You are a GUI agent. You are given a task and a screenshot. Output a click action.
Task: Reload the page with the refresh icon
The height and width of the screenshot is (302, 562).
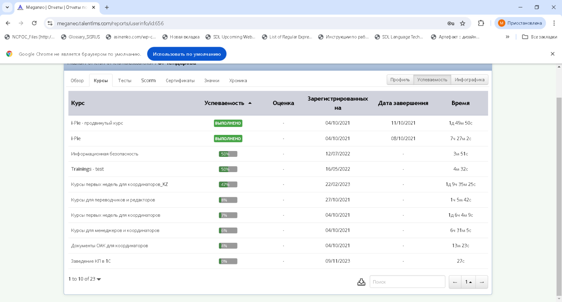(x=34, y=23)
